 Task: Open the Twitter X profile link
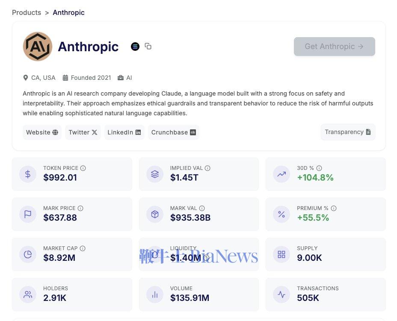(x=83, y=132)
